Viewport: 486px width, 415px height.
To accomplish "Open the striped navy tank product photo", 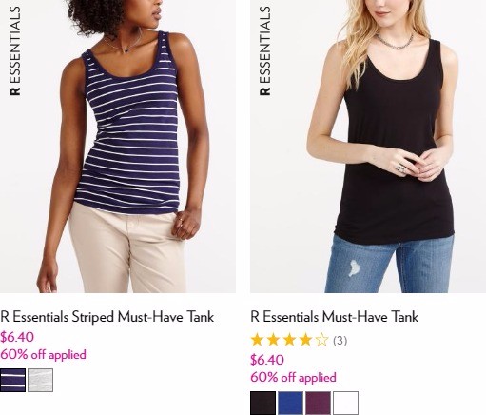I will [x=118, y=147].
